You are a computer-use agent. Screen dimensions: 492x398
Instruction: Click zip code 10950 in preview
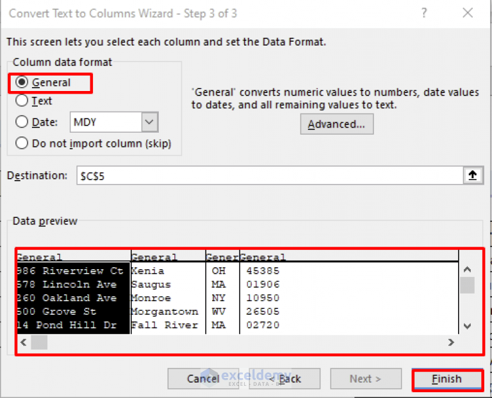(263, 297)
